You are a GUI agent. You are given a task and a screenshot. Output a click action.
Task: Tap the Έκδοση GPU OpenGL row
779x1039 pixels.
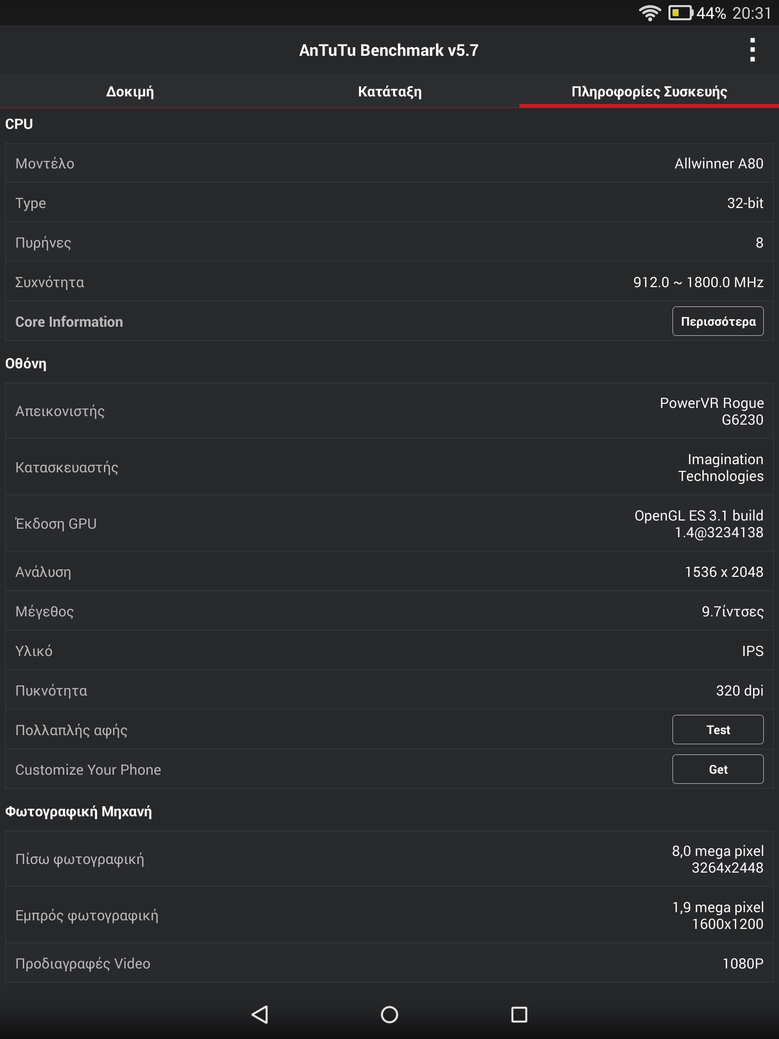click(x=389, y=524)
